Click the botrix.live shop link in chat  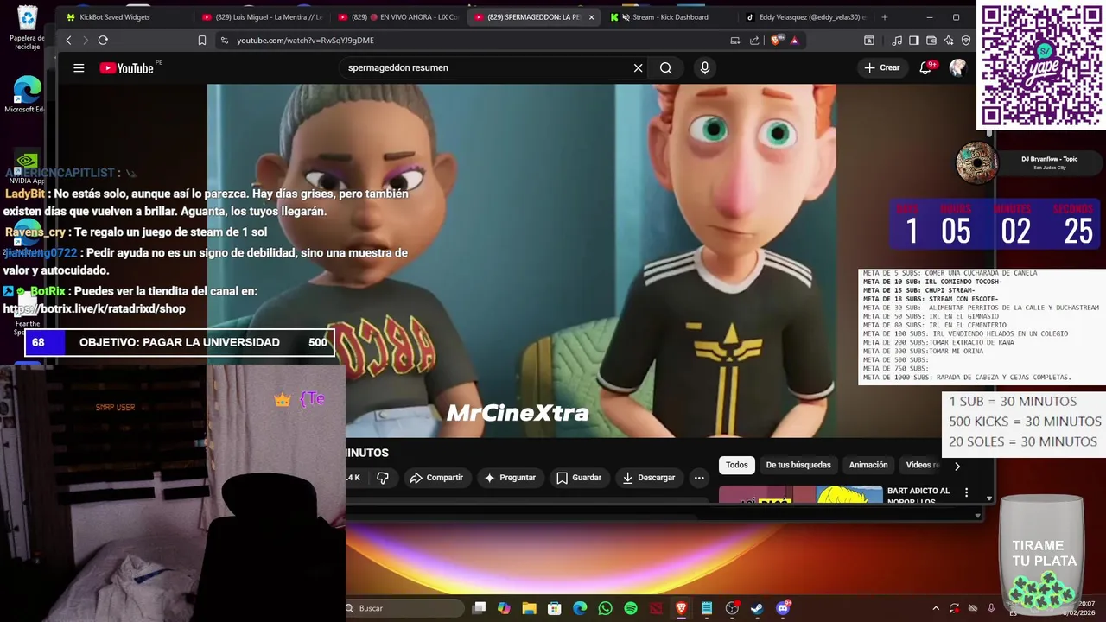pos(94,308)
